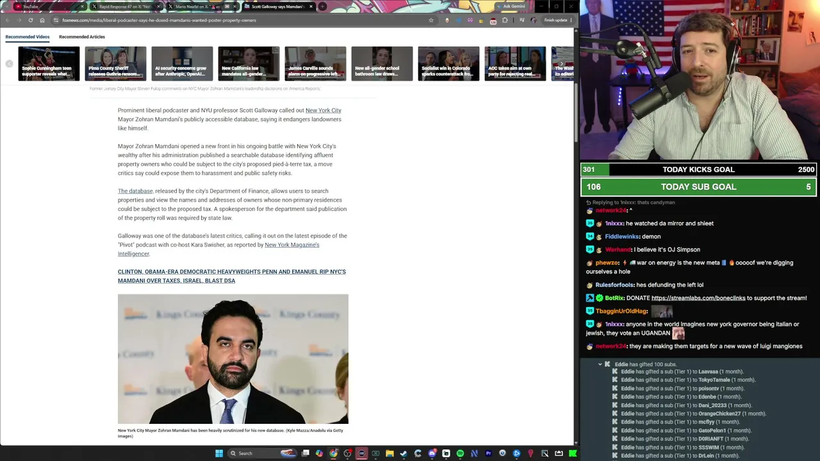The image size is (820, 461).
Task: Click chat username phewzo
Action: point(607,263)
